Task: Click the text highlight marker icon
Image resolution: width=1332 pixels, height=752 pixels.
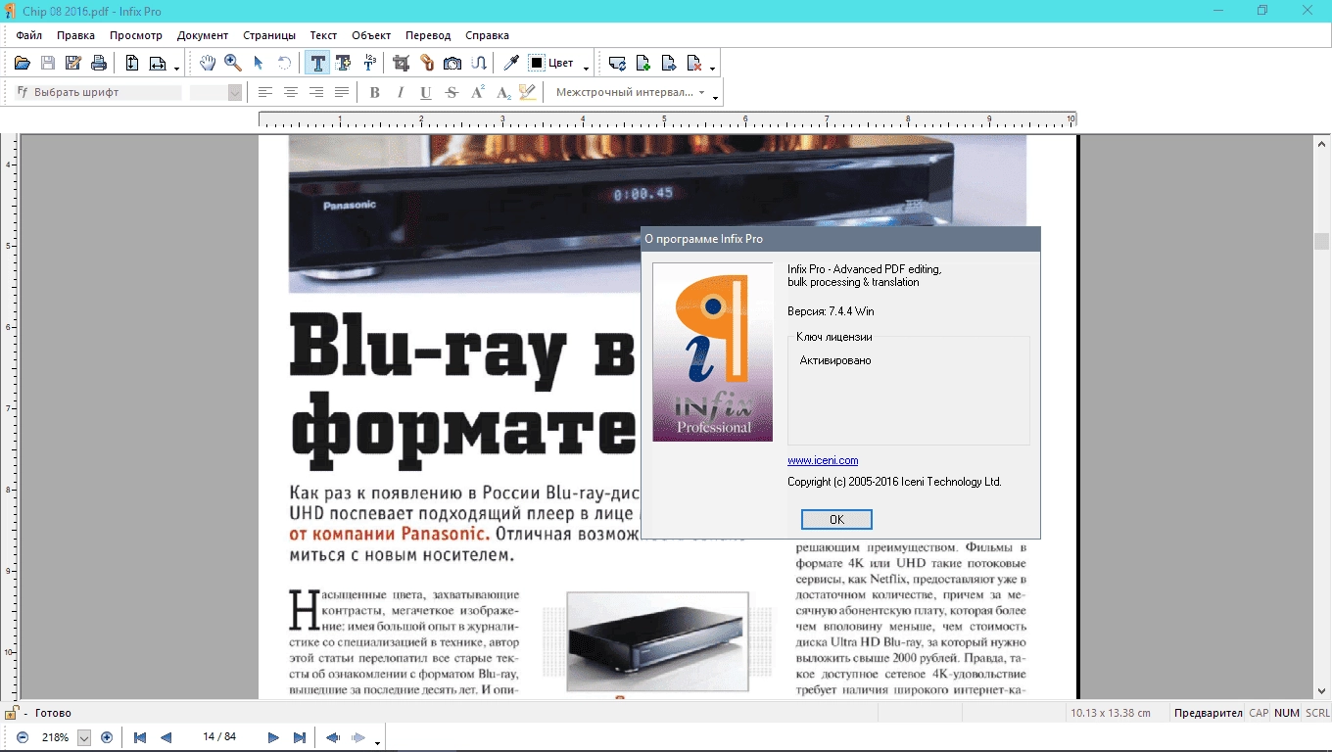Action: click(x=528, y=92)
